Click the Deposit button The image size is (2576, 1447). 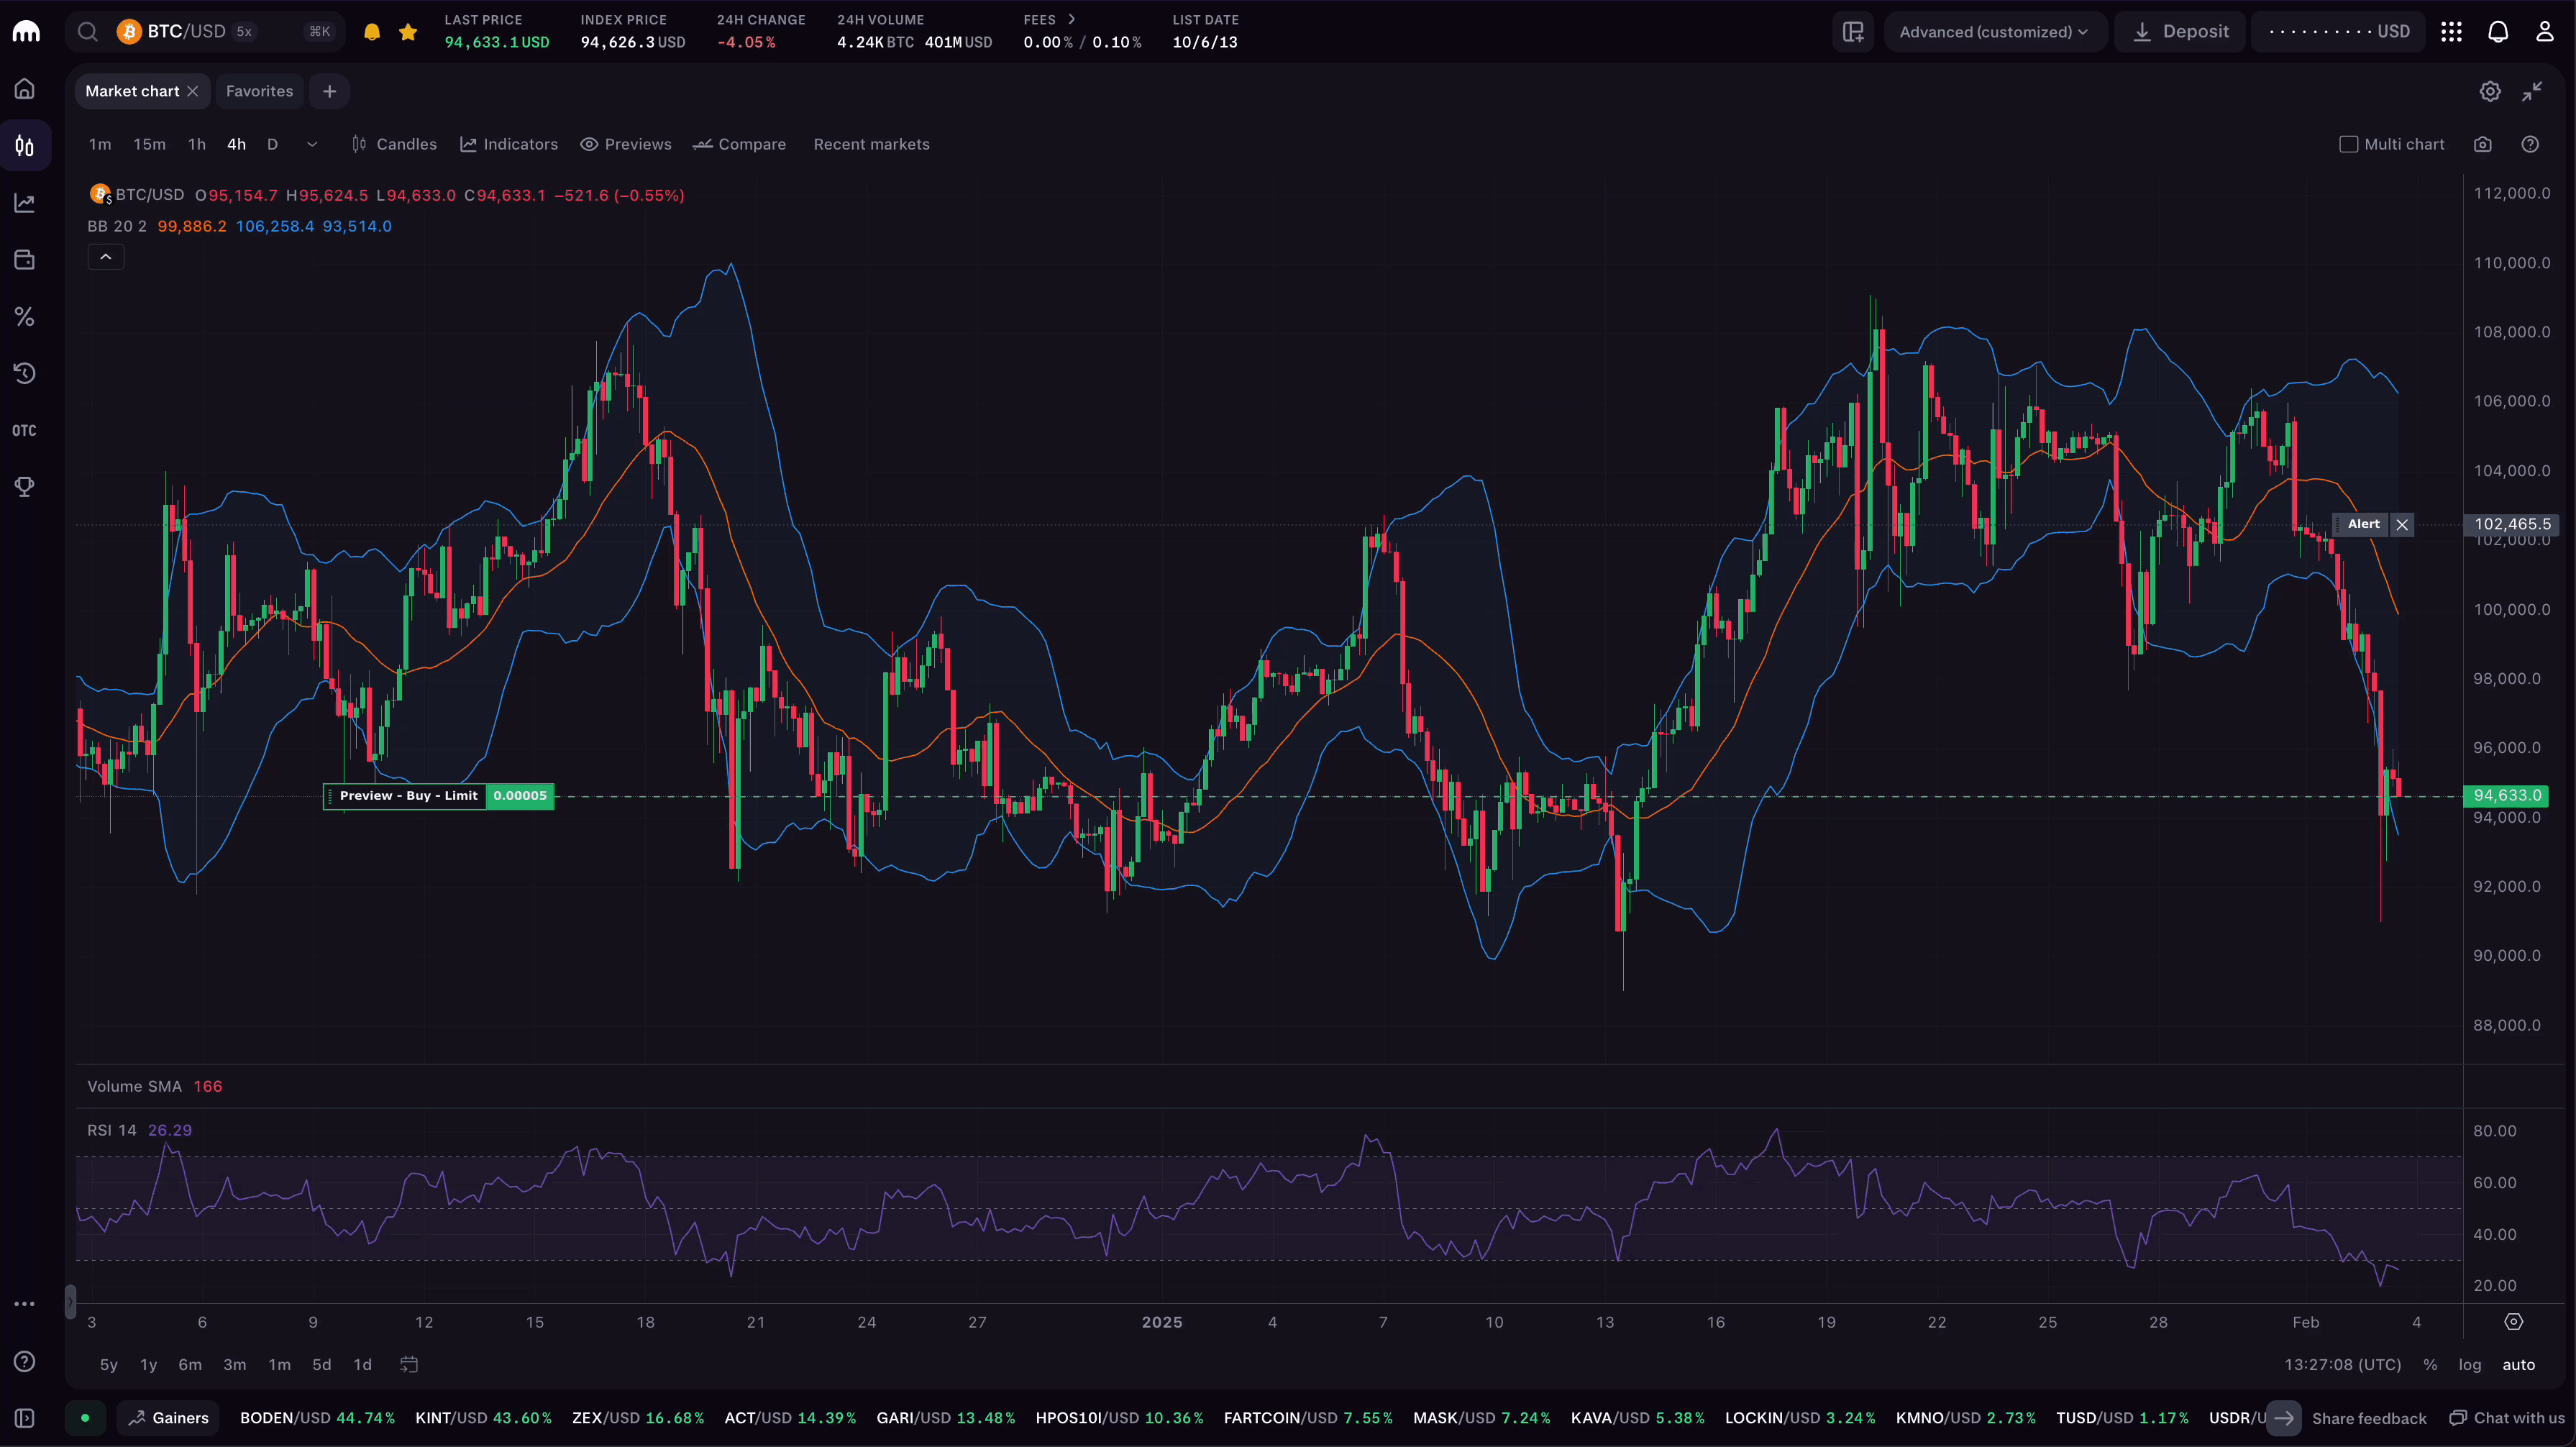point(2180,32)
